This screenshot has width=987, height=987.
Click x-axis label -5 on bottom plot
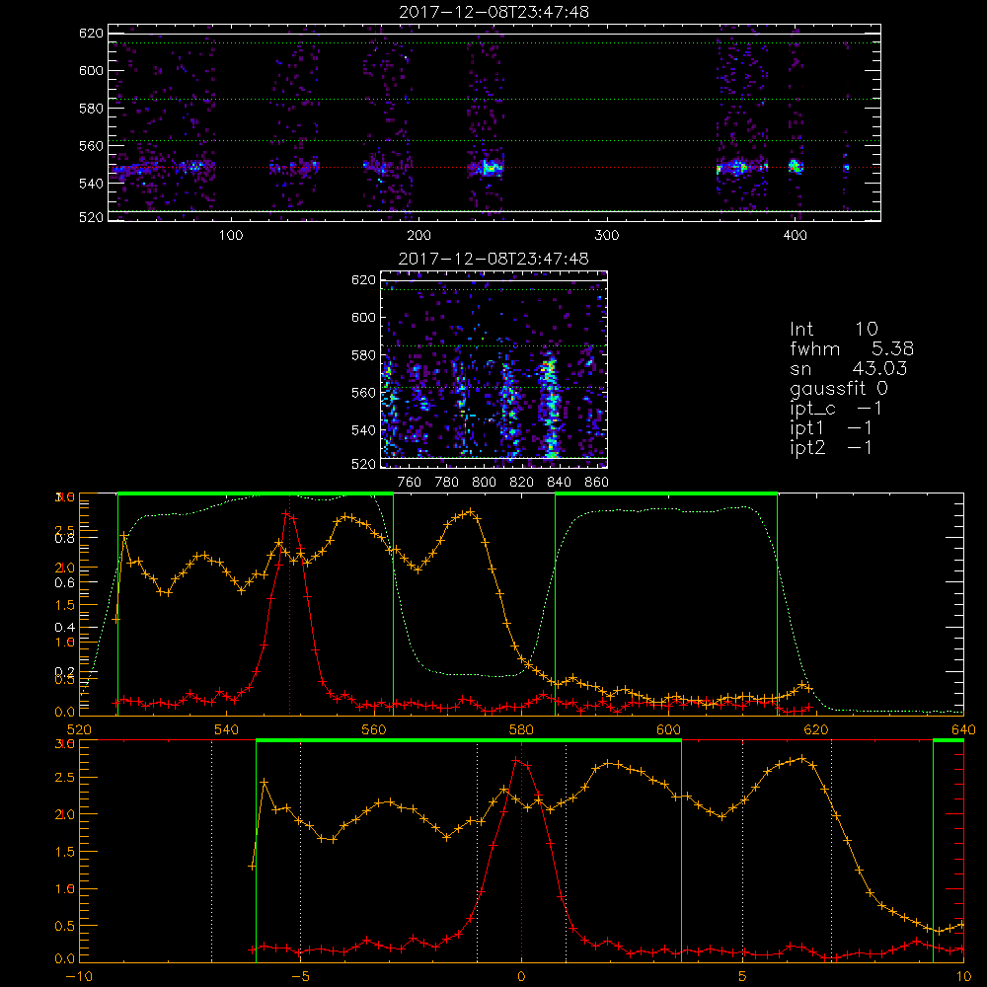click(x=301, y=977)
